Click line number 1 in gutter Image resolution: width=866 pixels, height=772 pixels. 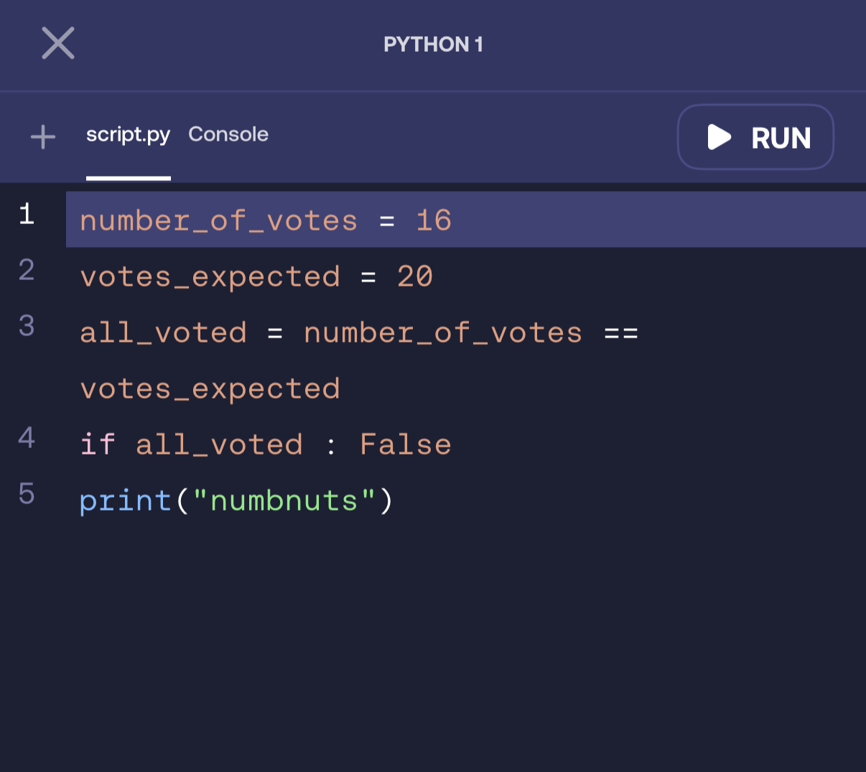coord(27,214)
